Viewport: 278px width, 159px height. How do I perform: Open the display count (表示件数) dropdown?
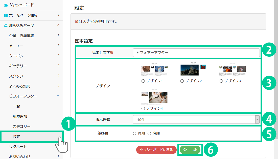tap(196, 120)
